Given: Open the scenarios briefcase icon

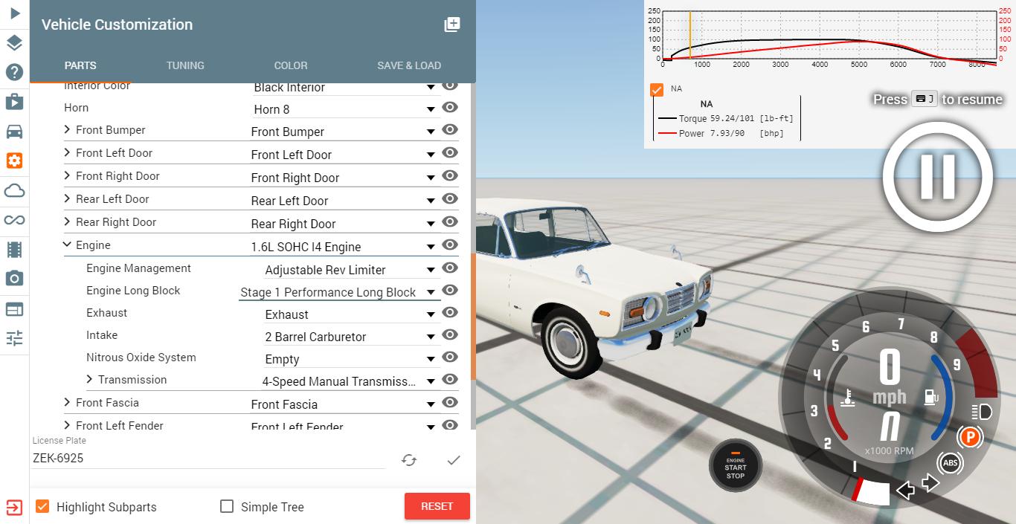Looking at the screenshot, I should tap(14, 101).
